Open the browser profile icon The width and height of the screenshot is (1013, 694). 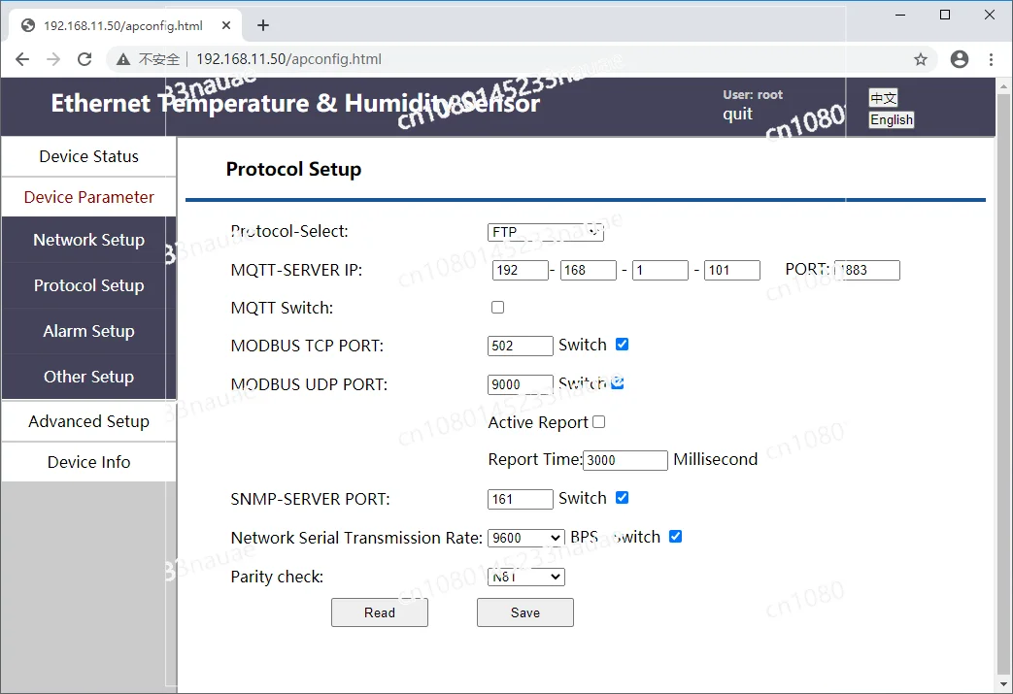960,59
